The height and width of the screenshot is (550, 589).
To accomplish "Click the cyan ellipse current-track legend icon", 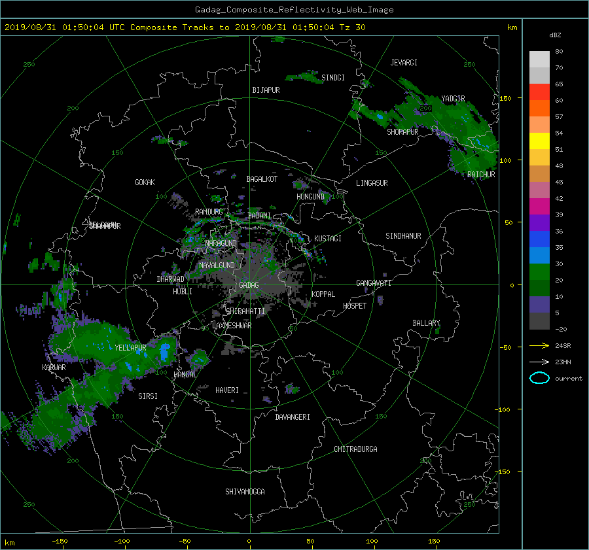I will tap(539, 378).
